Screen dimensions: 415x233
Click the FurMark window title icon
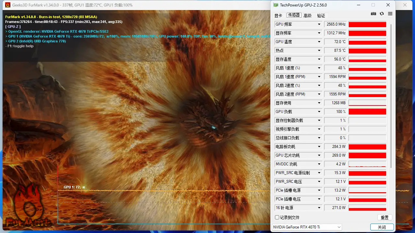point(8,5)
